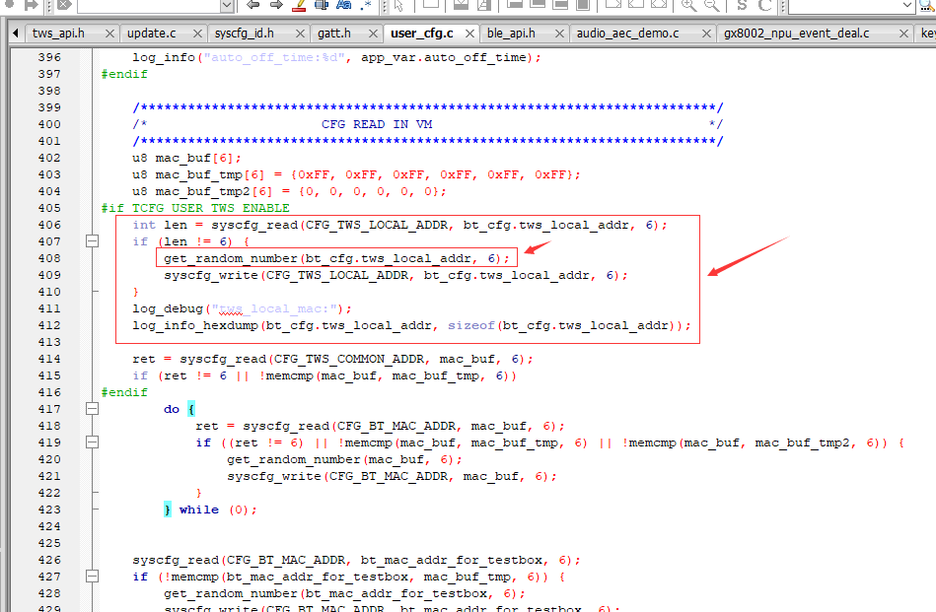
Task: Close the gatt.h tab
Action: point(373,34)
